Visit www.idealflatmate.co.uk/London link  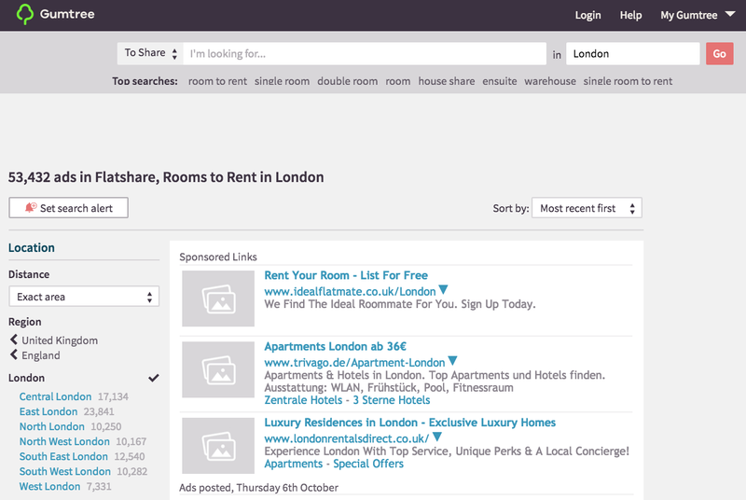coord(350,291)
